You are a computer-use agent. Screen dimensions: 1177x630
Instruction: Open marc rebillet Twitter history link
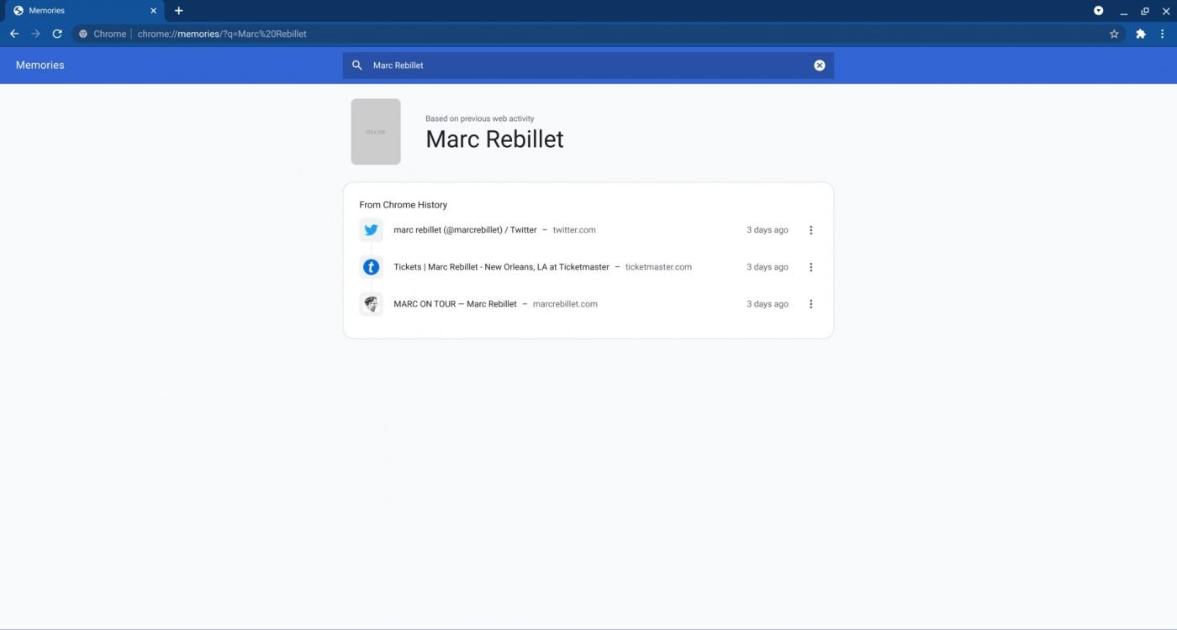[x=465, y=230]
